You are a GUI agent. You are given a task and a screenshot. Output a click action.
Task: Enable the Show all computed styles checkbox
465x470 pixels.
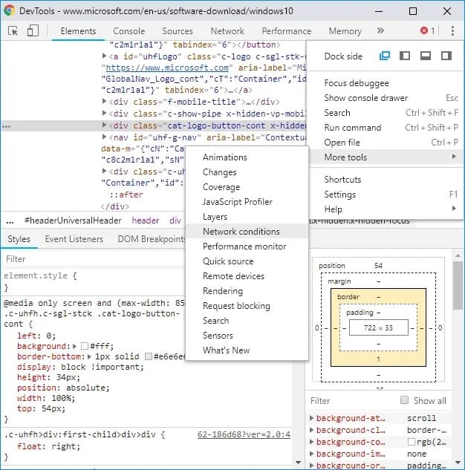404,400
